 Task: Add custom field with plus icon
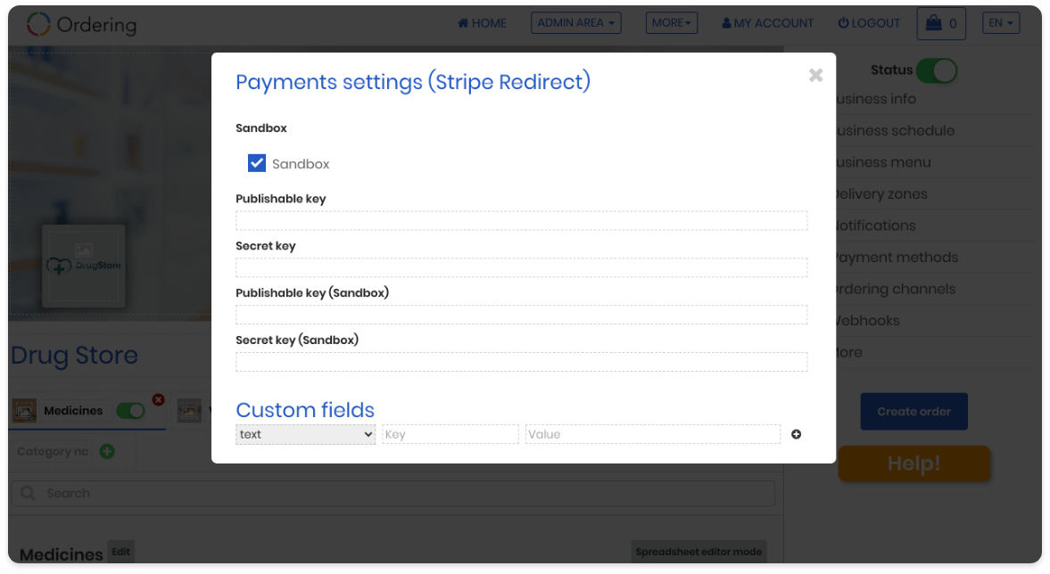tap(797, 434)
